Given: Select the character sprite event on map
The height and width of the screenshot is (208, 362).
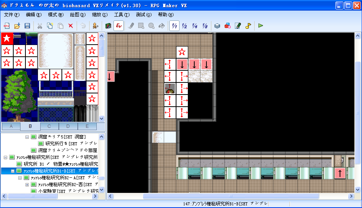Looking at the screenshot, I should click(x=170, y=88).
